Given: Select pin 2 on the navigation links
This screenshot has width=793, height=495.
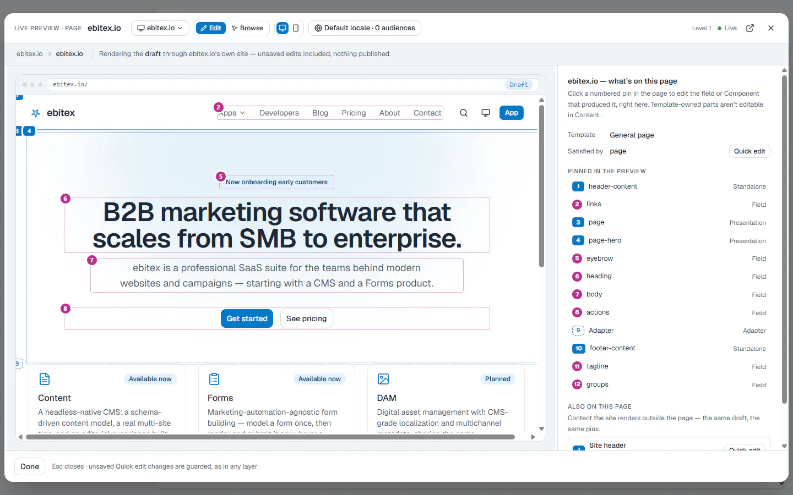Looking at the screenshot, I should 219,107.
